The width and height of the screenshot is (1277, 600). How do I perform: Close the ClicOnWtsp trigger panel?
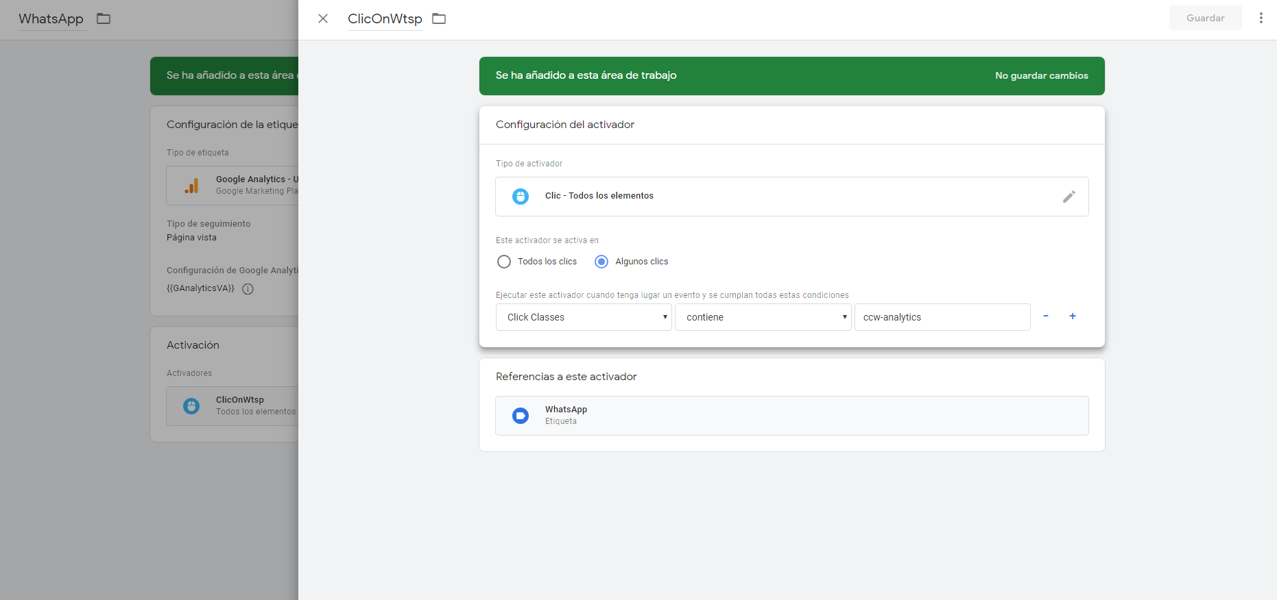[323, 18]
